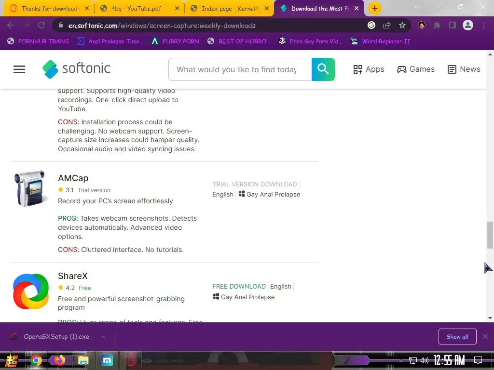Screen dimensions: 494x370
Task: Open the Chrome profile avatar
Action: click(x=468, y=25)
